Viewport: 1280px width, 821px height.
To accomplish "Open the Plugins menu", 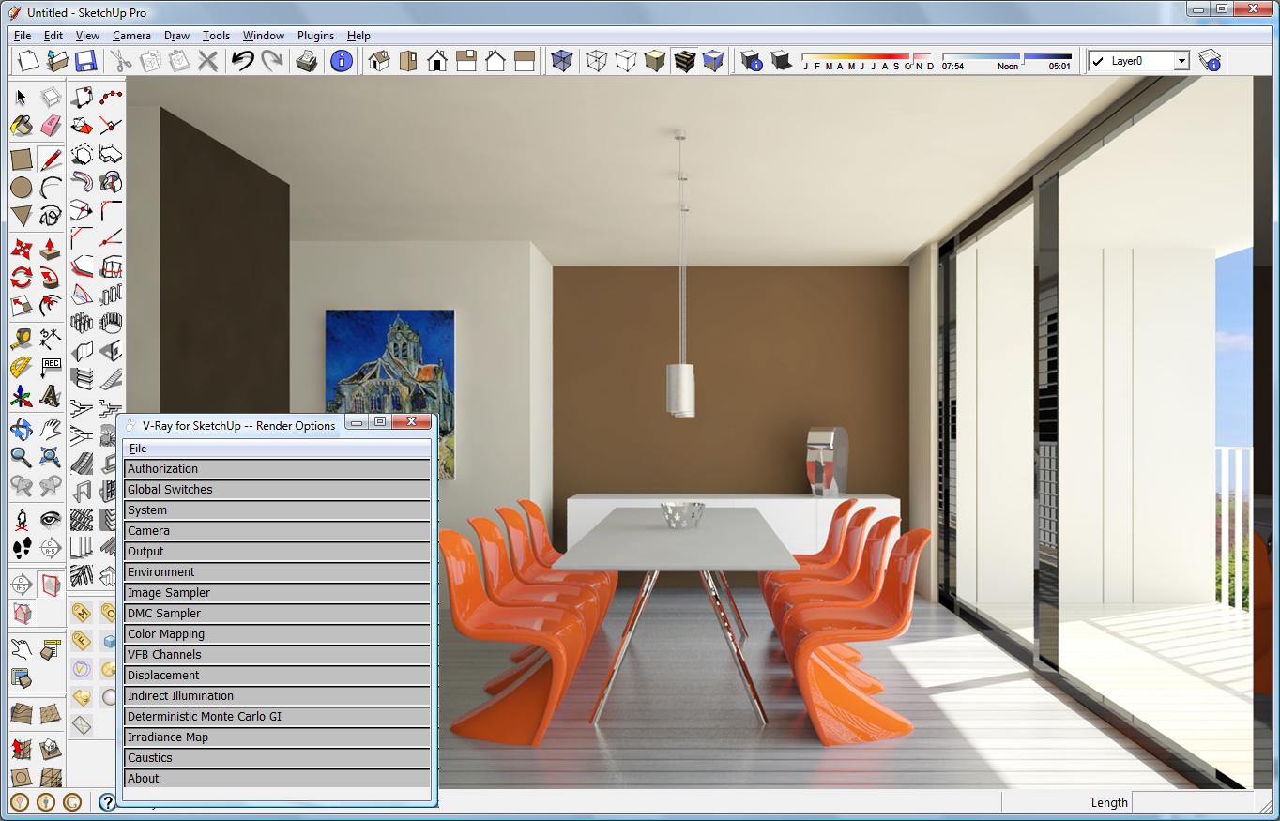I will (x=315, y=36).
